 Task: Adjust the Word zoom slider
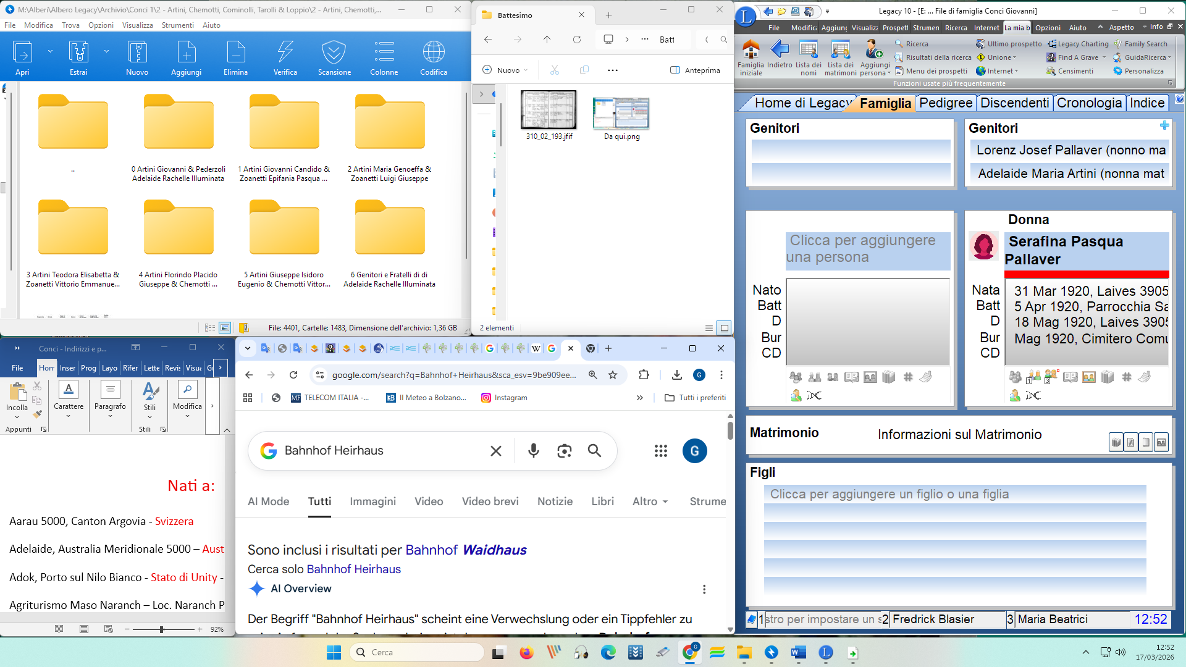(x=162, y=629)
